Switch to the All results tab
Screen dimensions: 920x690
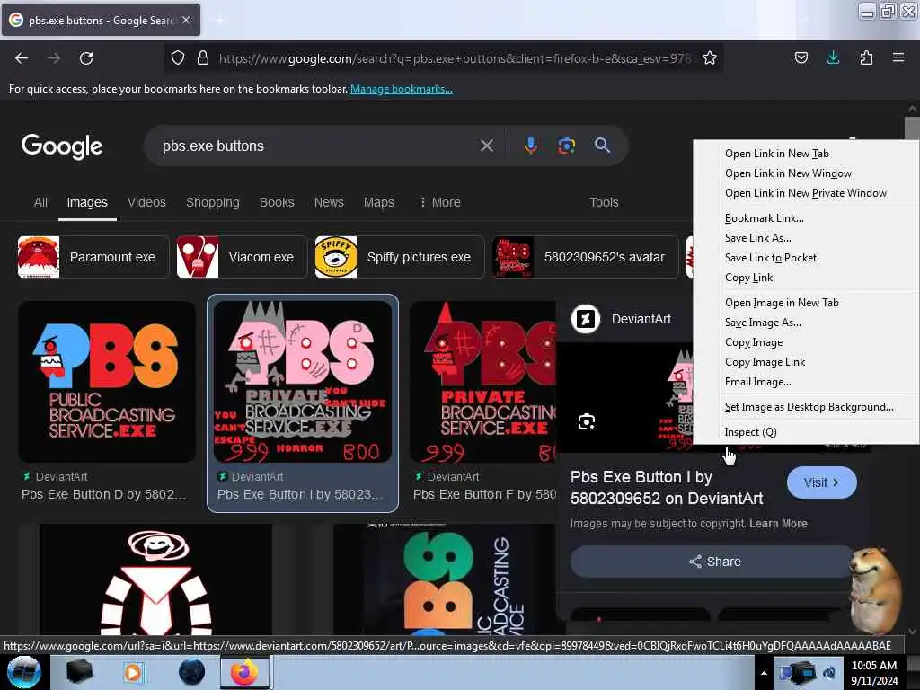[x=40, y=202]
